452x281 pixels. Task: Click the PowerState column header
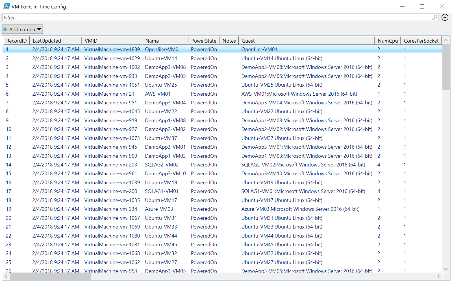203,40
